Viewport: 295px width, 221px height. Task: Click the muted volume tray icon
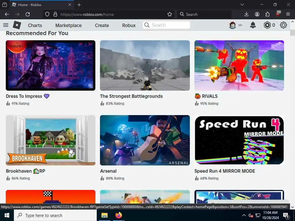[251, 215]
